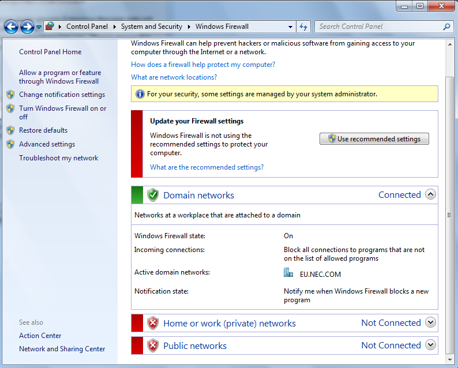Collapse the Domain networks section chevron
The height and width of the screenshot is (368, 458).
pyautogui.click(x=430, y=194)
